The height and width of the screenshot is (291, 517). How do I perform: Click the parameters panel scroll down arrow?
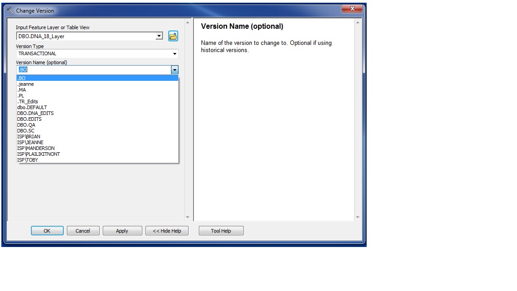coord(188,217)
